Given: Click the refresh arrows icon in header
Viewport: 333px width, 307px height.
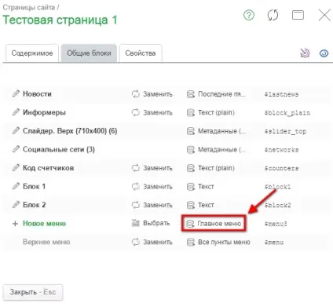Looking at the screenshot, I should tap(273, 15).
